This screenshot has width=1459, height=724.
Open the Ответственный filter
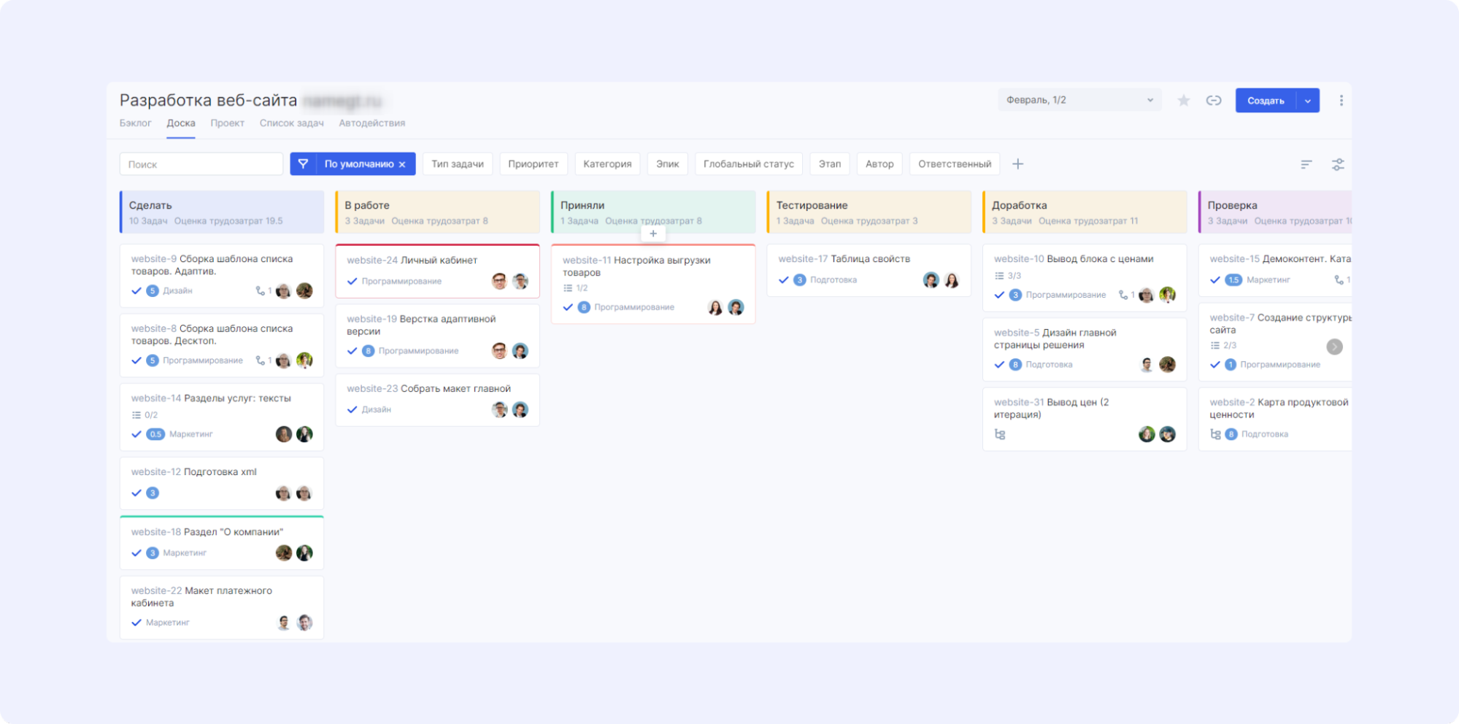point(954,164)
